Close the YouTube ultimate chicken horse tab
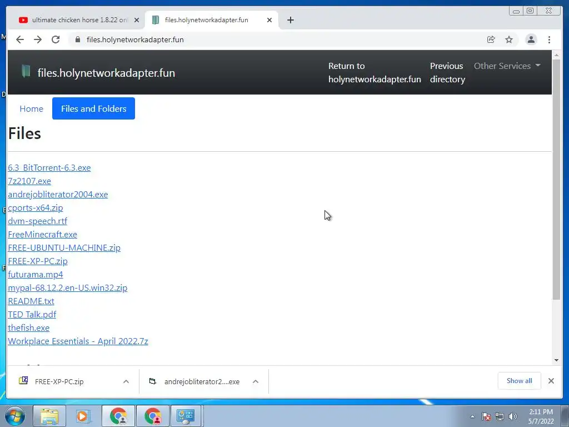The height and width of the screenshot is (427, 569). coord(137,20)
